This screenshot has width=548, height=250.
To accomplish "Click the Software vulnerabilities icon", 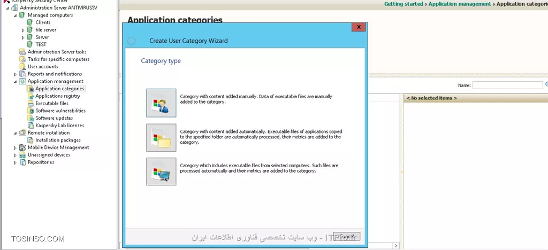I will pyautogui.click(x=30, y=111).
